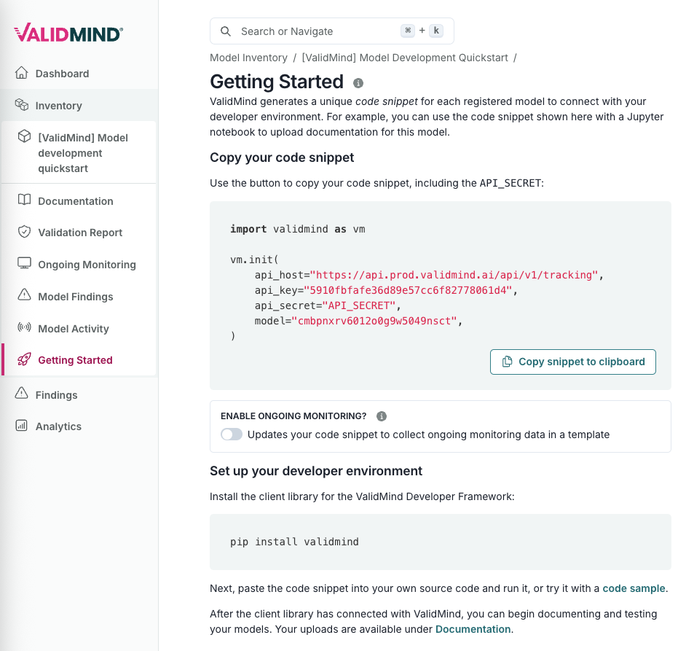Select the Model development quickstart tree item

82,153
